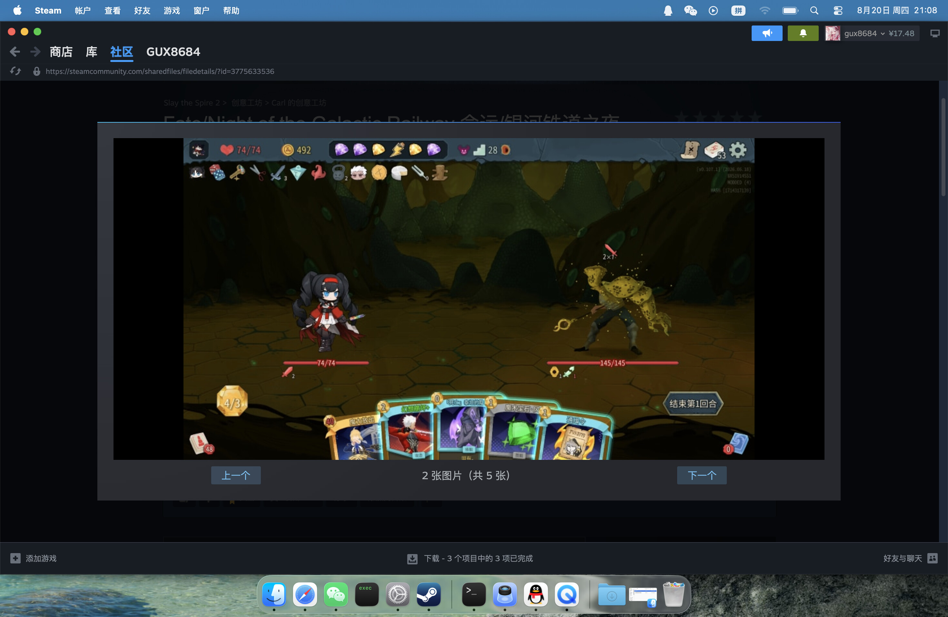Open the 游戏 menu
The width and height of the screenshot is (948, 617).
coord(172,10)
